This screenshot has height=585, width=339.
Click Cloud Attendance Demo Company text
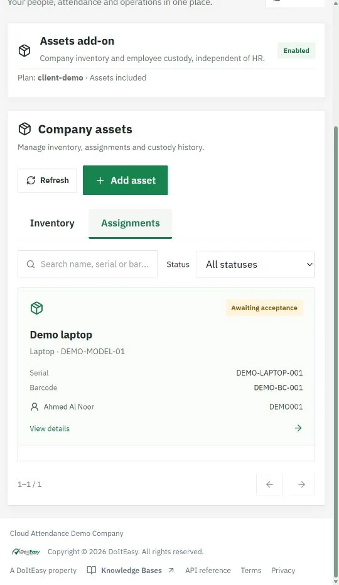67,533
